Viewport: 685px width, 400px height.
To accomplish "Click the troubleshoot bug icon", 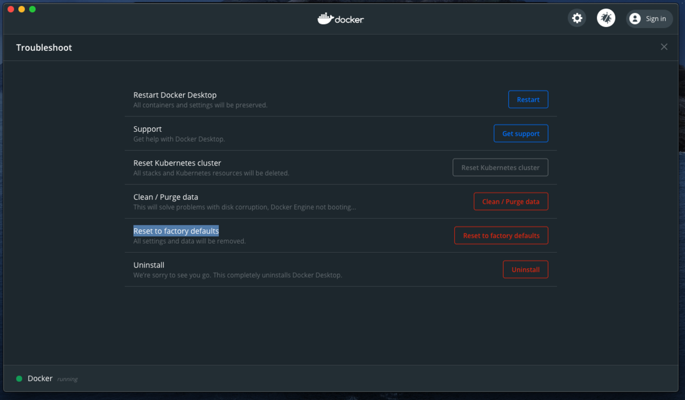I will (606, 18).
